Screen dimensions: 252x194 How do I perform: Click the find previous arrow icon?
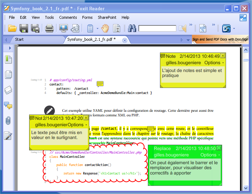pos(183,28)
